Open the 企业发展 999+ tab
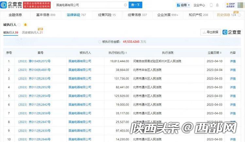This screenshot has height=142, width=245. 168,15
